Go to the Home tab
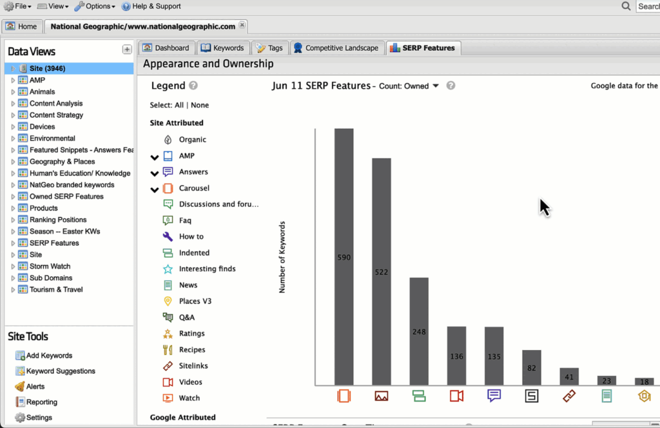 click(22, 26)
